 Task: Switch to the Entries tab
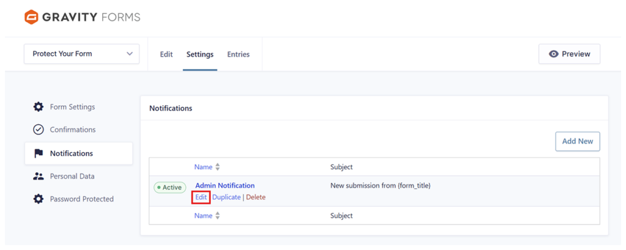click(x=238, y=54)
